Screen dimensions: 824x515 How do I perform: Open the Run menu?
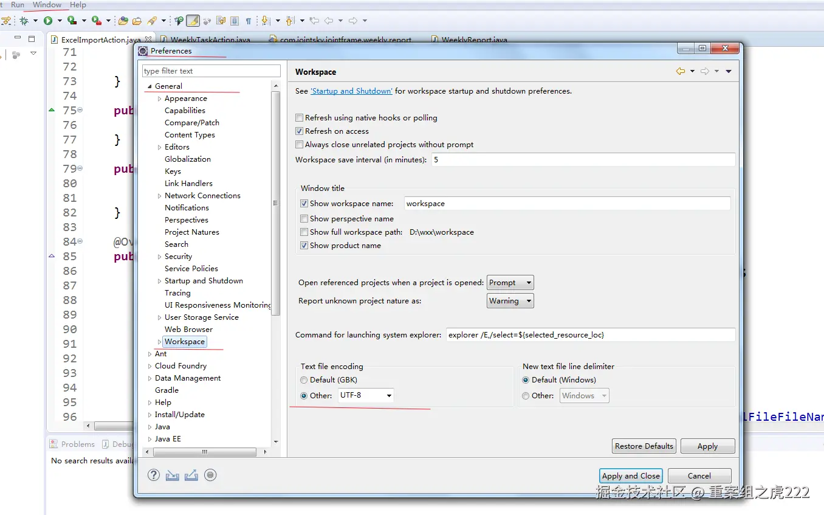click(x=18, y=5)
